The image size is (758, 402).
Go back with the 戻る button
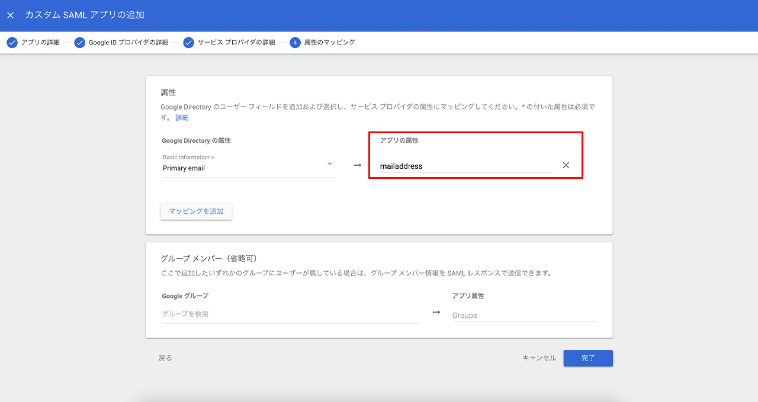[x=165, y=358]
